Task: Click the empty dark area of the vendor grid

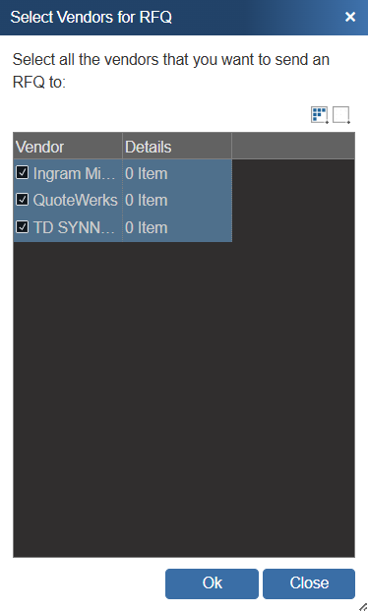Action: pos(184,398)
